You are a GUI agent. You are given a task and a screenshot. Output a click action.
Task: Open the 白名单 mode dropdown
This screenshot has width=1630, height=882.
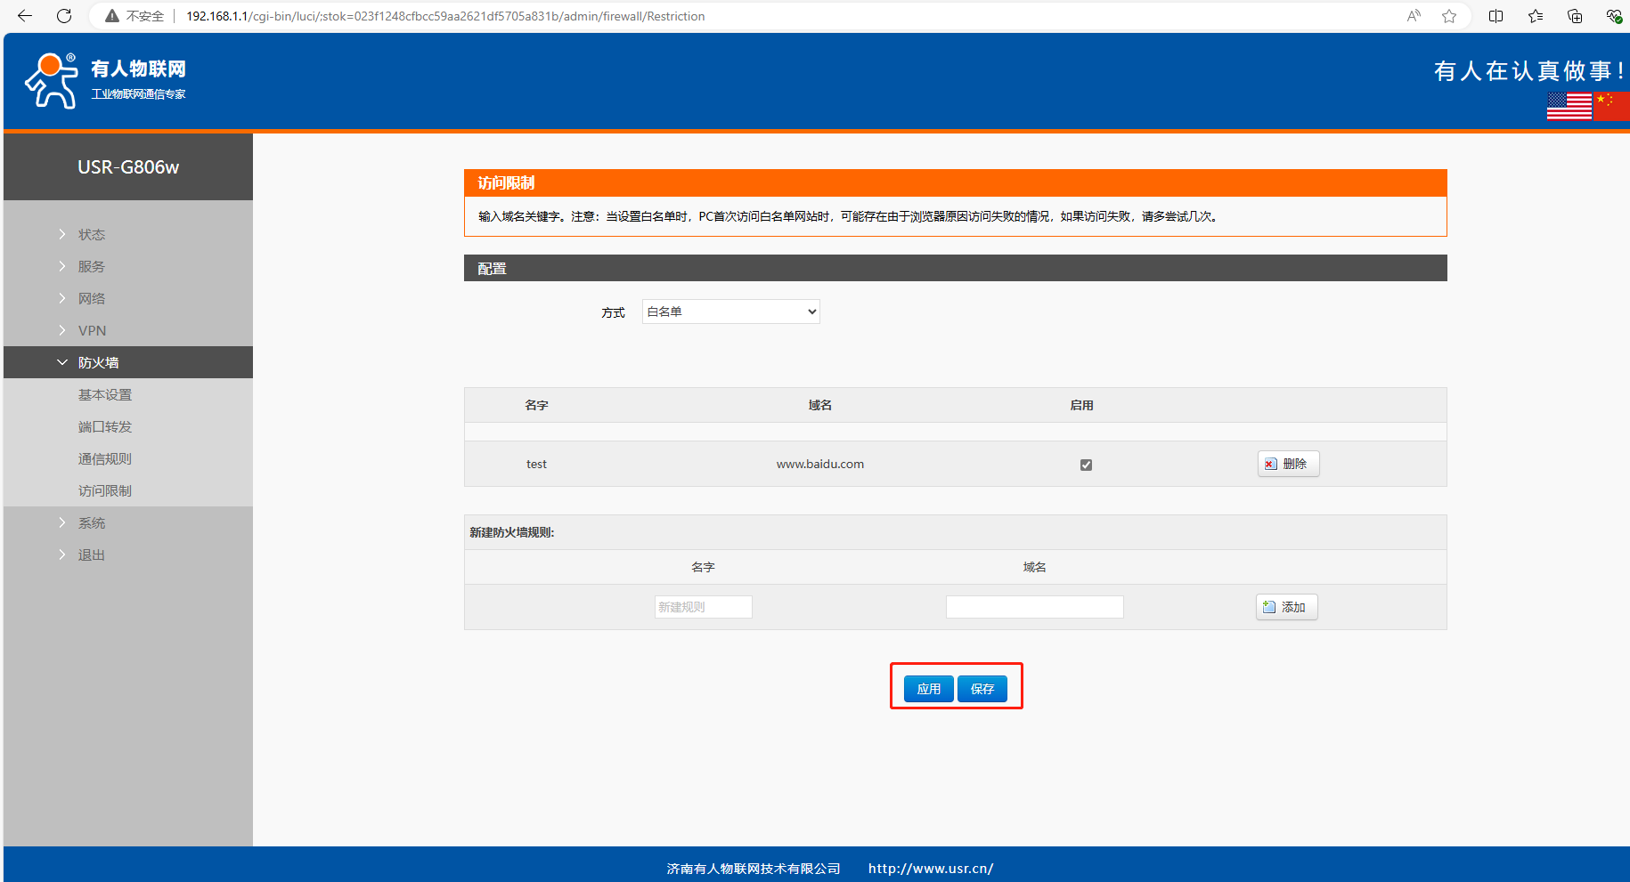pos(730,312)
